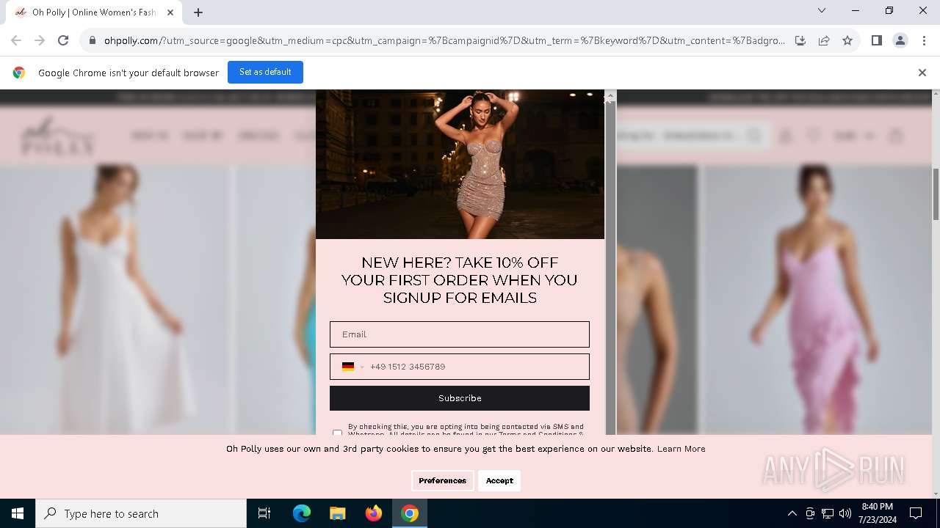Show hidden system tray icons

792,513
